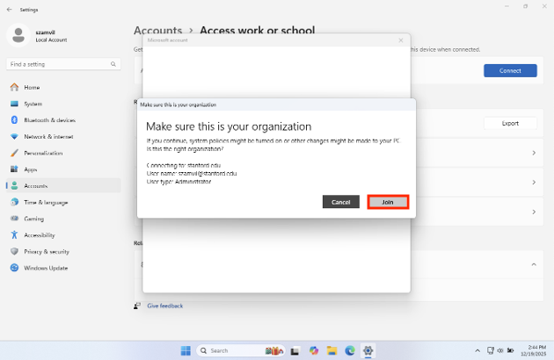Open Accessibility settings

[x=63, y=235]
